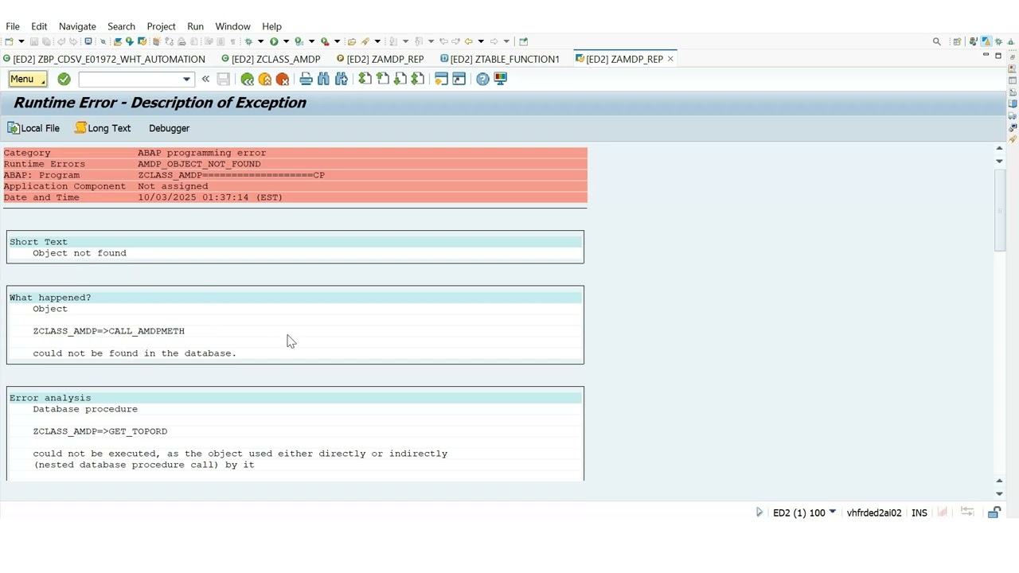
Task: Switch to the ZCLASS_AMDP tab
Action: (271, 59)
